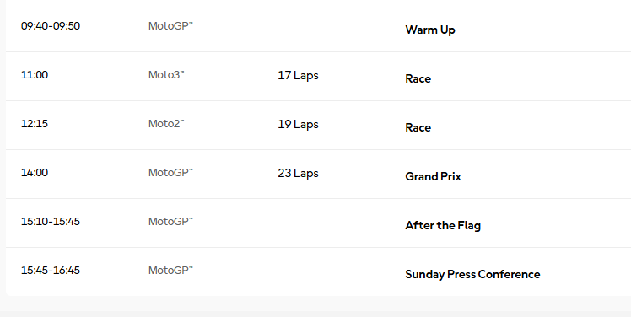Select MotoGP label in Warm Up row
631x317 pixels.
coord(170,26)
